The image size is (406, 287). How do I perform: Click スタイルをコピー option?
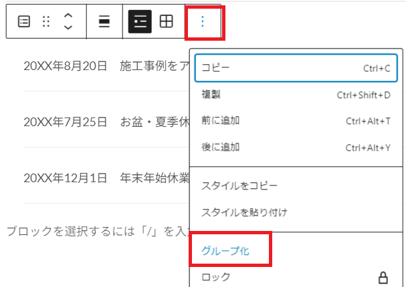296,186
